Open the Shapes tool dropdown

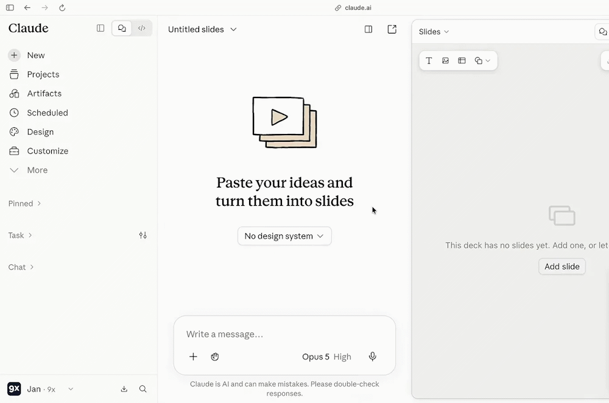coord(482,60)
